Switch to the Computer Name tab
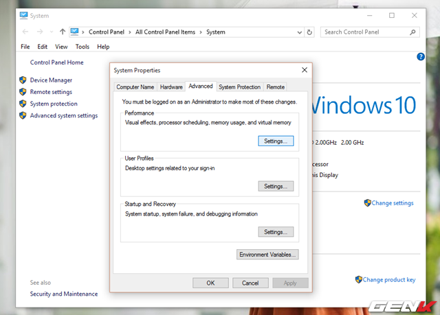440x315 pixels. pyautogui.click(x=135, y=87)
